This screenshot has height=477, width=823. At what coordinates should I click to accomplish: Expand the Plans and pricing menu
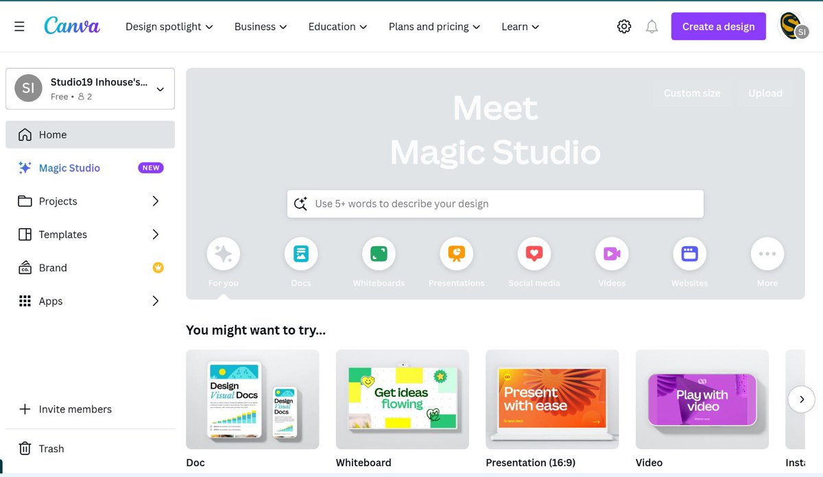[x=434, y=27]
